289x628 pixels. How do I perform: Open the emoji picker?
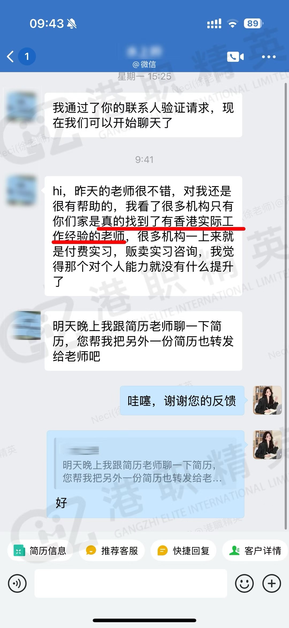click(244, 583)
